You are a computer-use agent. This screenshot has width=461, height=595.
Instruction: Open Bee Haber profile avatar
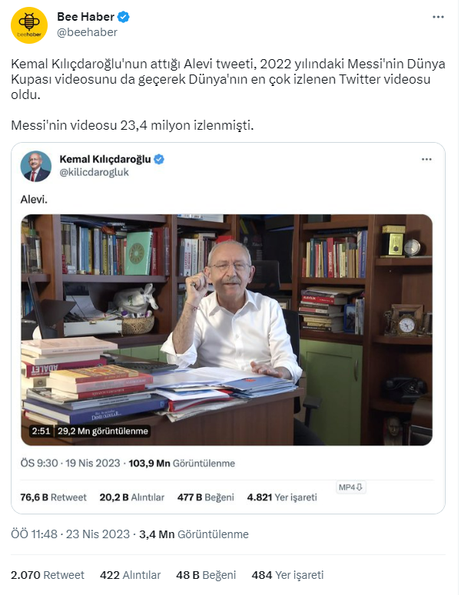pos(29,25)
